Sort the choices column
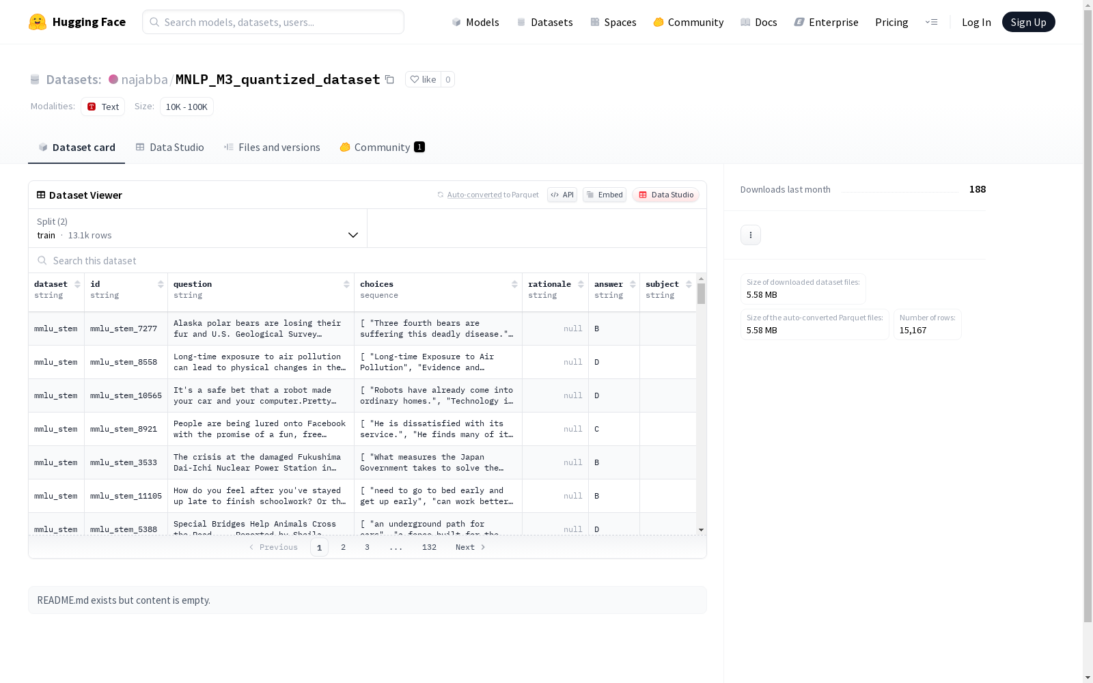The height and width of the screenshot is (683, 1093). pos(514,284)
